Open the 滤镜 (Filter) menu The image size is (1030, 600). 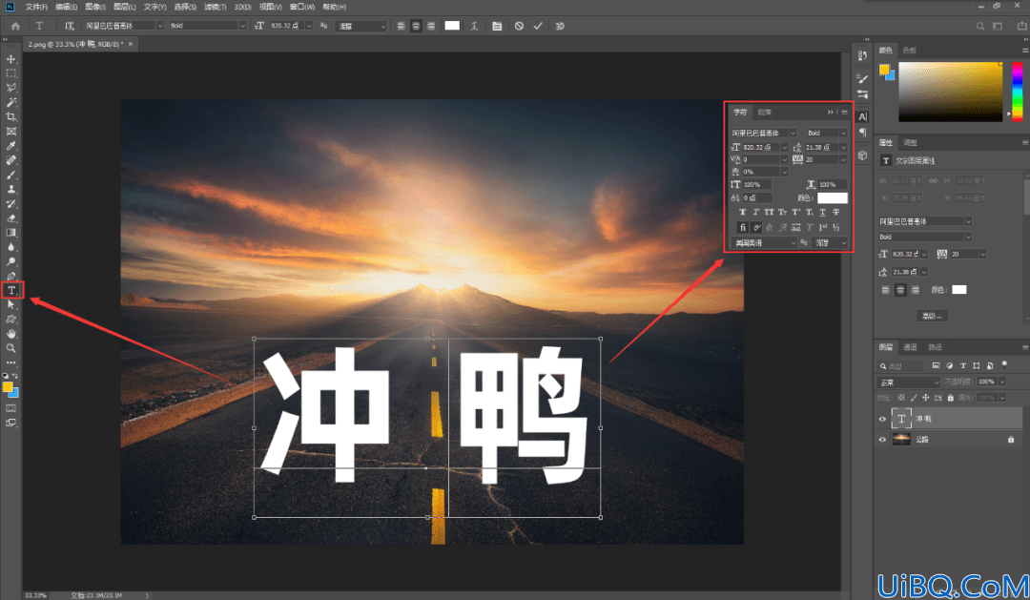click(215, 7)
